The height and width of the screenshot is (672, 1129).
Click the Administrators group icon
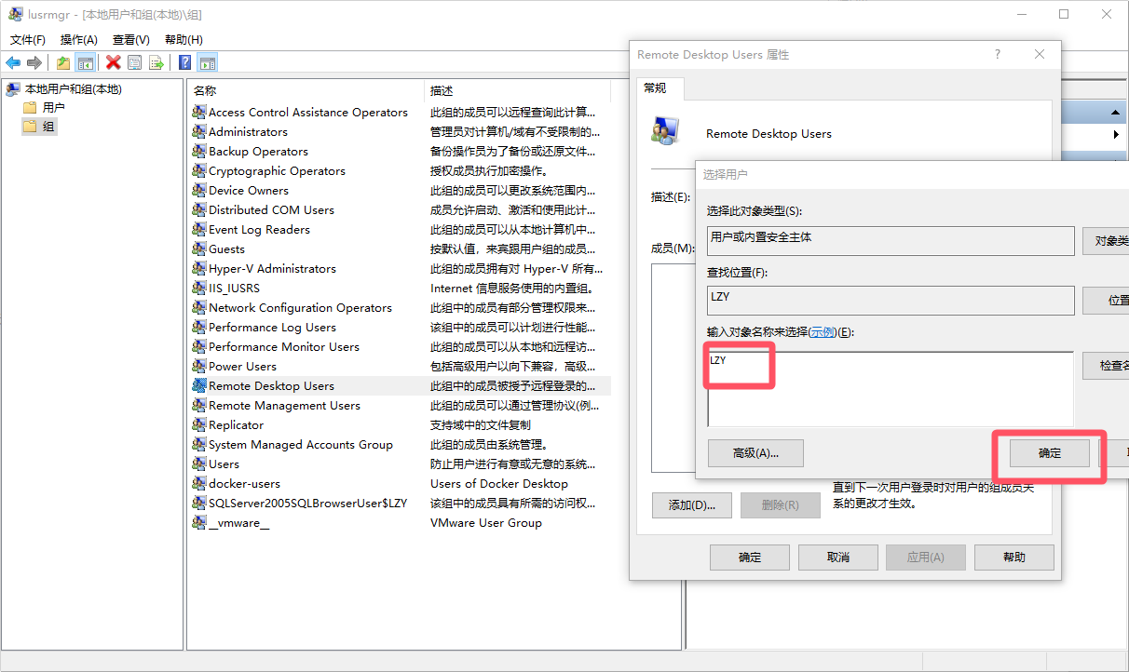pos(198,132)
